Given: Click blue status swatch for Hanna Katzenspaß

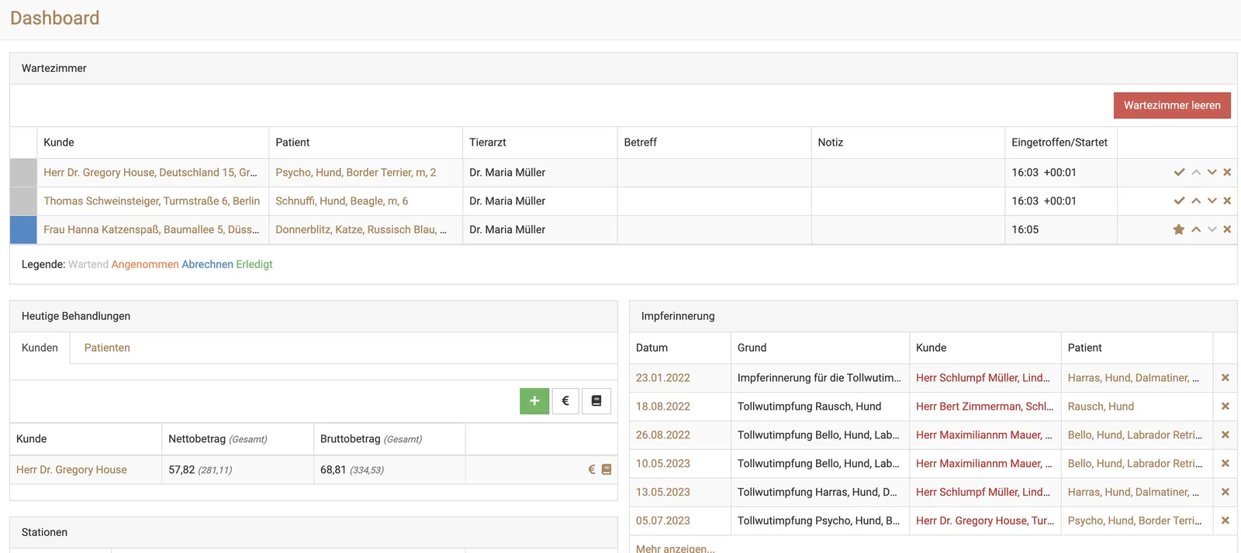Looking at the screenshot, I should click(x=23, y=230).
